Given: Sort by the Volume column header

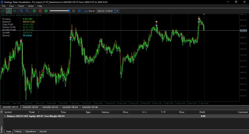Looking at the screenshot, I should [x=101, y=112].
